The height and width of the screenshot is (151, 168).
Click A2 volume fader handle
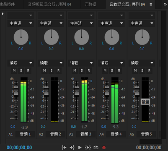[47, 91]
